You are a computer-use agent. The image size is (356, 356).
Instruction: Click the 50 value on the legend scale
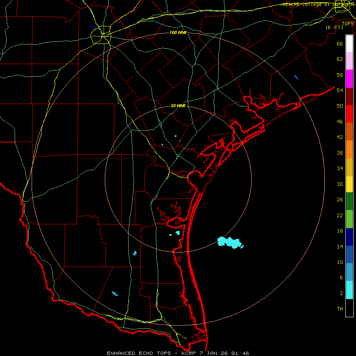pos(340,106)
